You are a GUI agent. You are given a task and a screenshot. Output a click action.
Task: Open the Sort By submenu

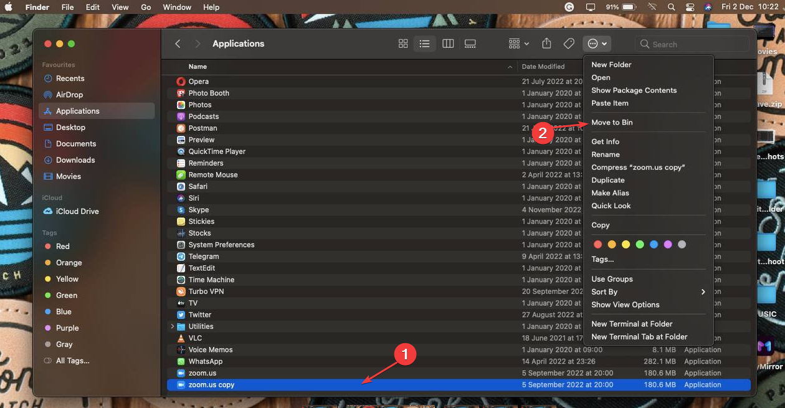648,292
